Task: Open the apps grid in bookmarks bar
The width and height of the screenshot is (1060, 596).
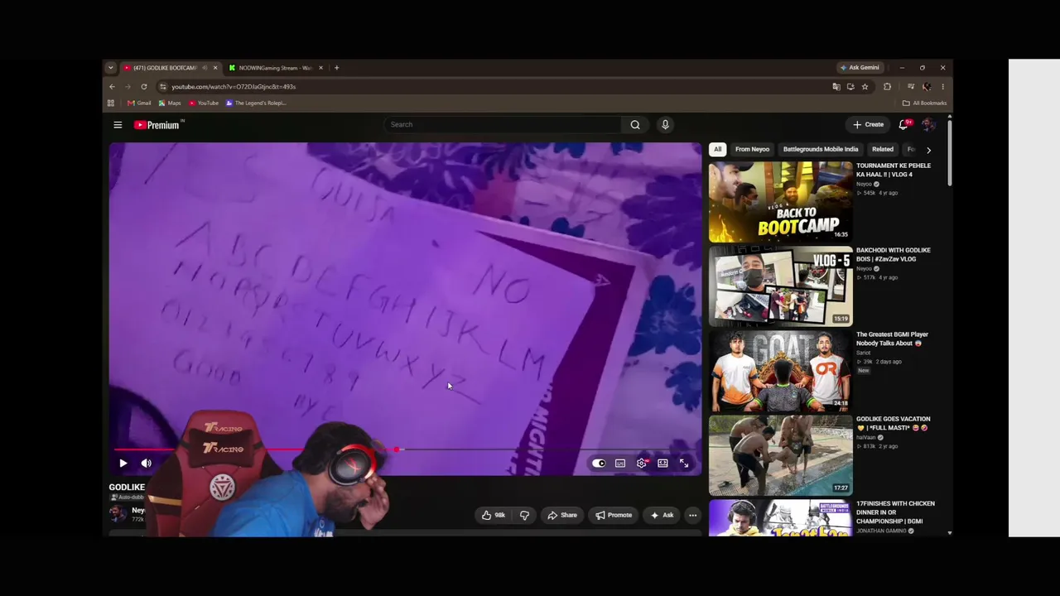Action: coord(110,103)
